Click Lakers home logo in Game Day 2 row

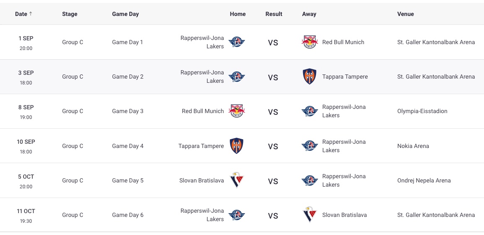pos(237,77)
